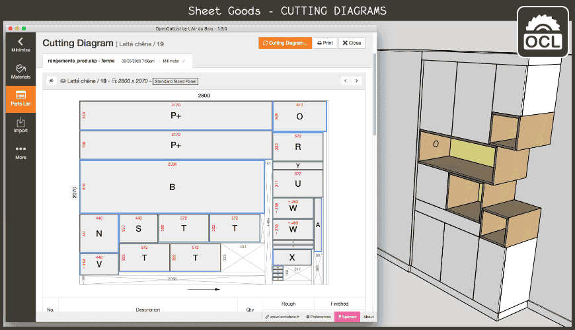Open the www.lairdubois.fr link
This screenshot has height=330, width=575.
coord(282,317)
